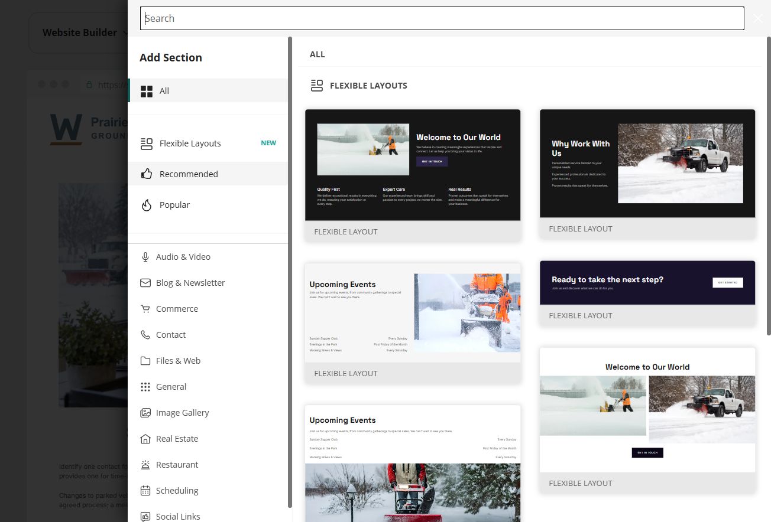Click the Blog & Newsletter envelope icon
The image size is (771, 522).
tap(145, 283)
